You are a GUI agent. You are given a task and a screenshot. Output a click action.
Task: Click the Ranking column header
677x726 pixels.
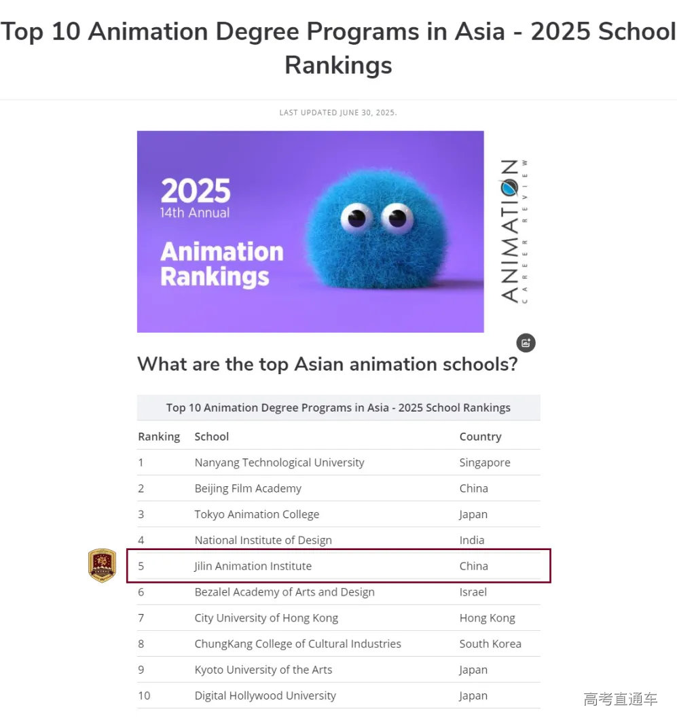(159, 437)
